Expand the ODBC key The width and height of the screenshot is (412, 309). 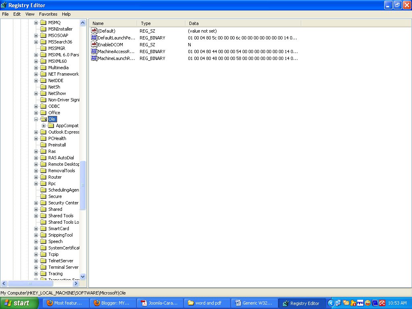pos(36,106)
